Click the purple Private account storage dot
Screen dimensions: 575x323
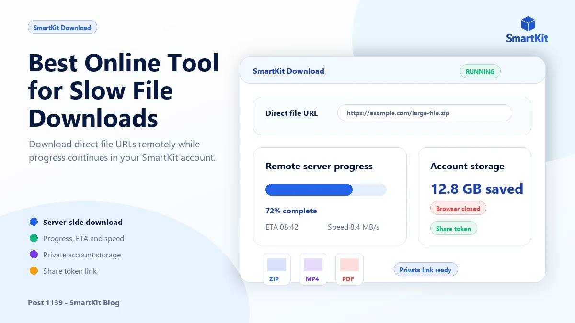(34, 255)
